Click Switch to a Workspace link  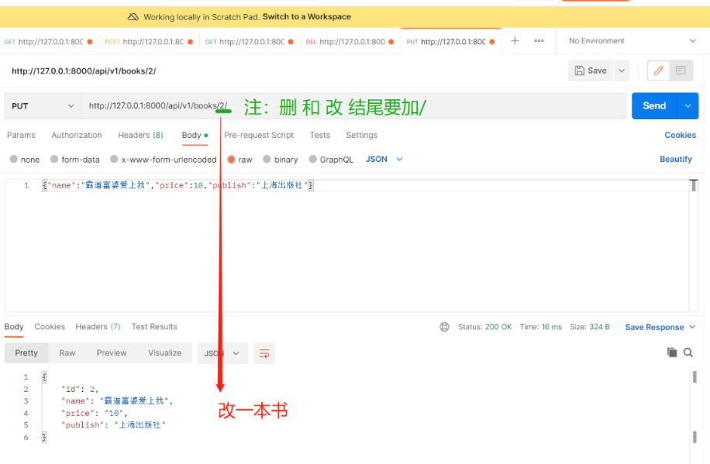point(306,17)
